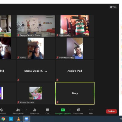Open the Seguridad shield icon
Image resolution: width=122 pixels, height=122 pixels.
click(1, 110)
